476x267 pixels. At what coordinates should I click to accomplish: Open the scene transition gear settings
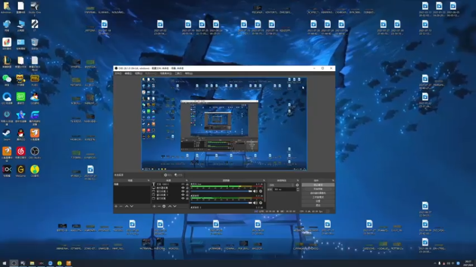[297, 185]
